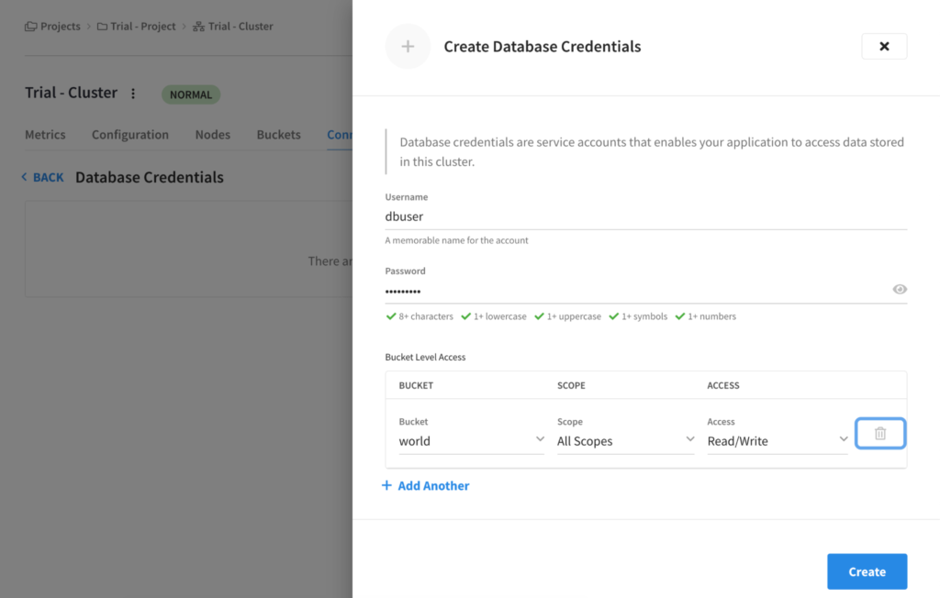Switch to the Metrics tab
940x598 pixels.
[45, 135]
